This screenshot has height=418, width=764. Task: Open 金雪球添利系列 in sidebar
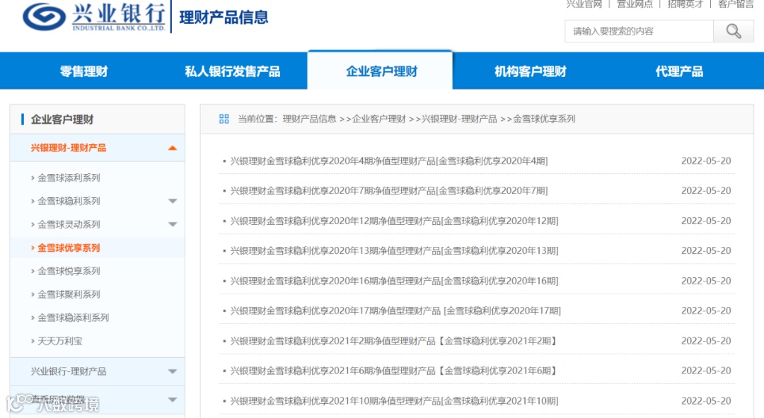pyautogui.click(x=69, y=178)
